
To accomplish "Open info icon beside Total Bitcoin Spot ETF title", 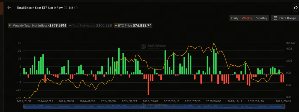I will pyautogui.click(x=65, y=8).
